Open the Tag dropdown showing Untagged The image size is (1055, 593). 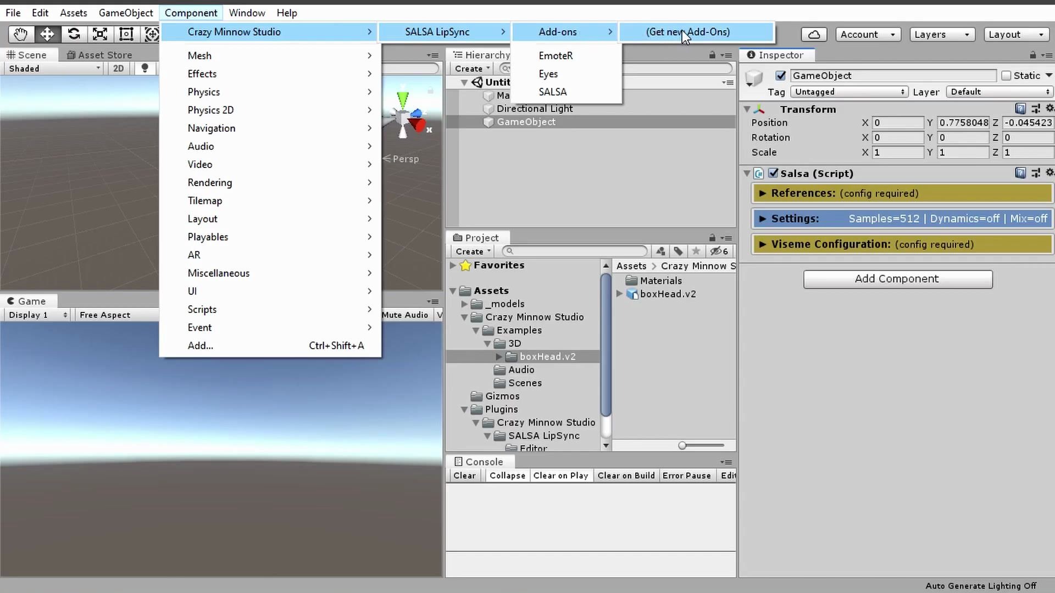pos(849,92)
